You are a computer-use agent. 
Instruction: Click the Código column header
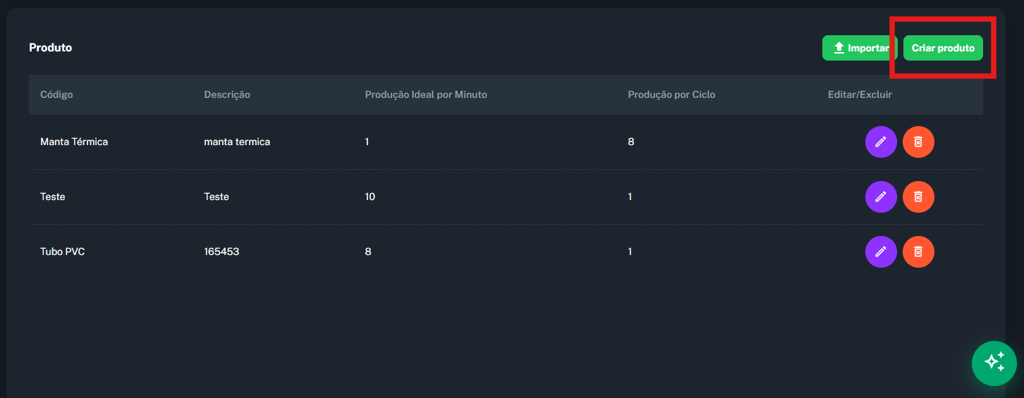tap(56, 94)
